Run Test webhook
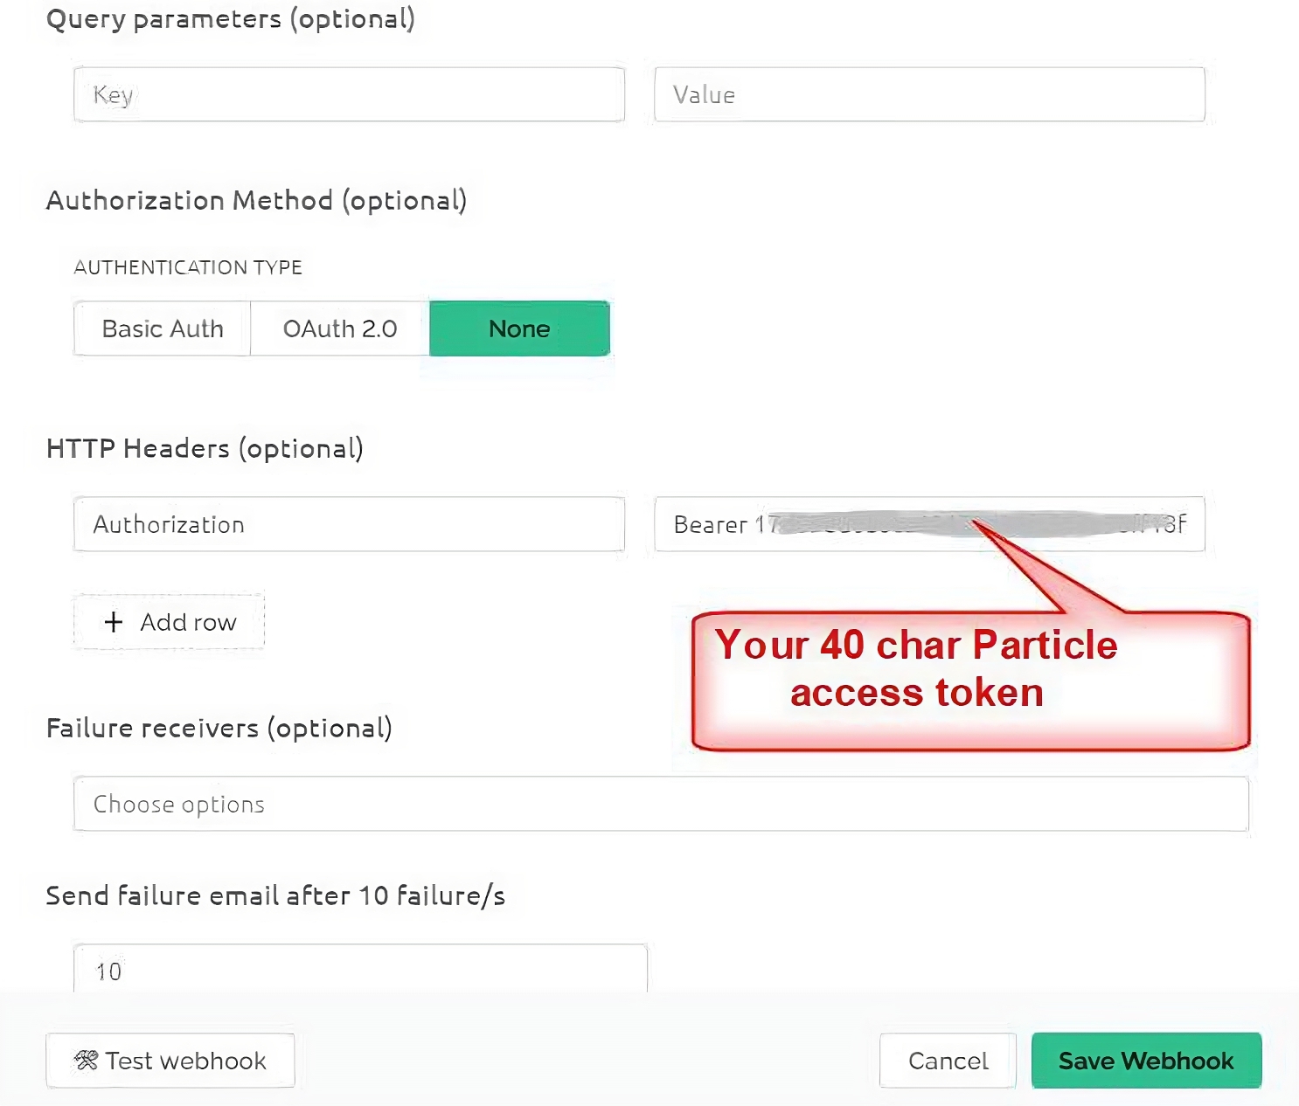1299x1106 pixels. pos(170,1061)
